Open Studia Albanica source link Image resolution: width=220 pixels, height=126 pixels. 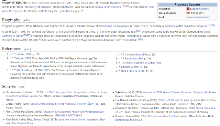tap(205, 108)
